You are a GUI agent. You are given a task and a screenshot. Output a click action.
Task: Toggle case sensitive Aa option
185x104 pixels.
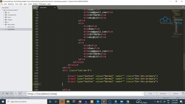tap(7, 94)
